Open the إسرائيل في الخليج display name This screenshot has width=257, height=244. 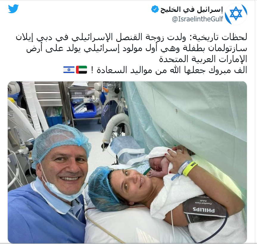coord(192,10)
